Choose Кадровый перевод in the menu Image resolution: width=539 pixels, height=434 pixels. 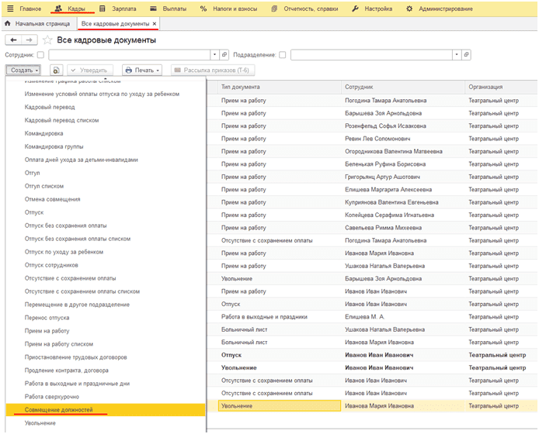pos(50,107)
